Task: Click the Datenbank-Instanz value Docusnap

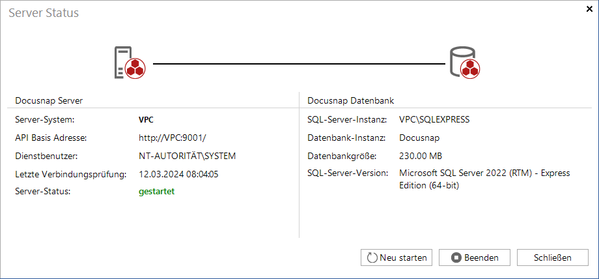Action: (419, 138)
